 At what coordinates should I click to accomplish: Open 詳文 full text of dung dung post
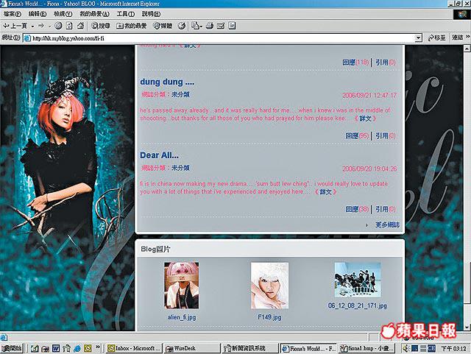[365, 118]
